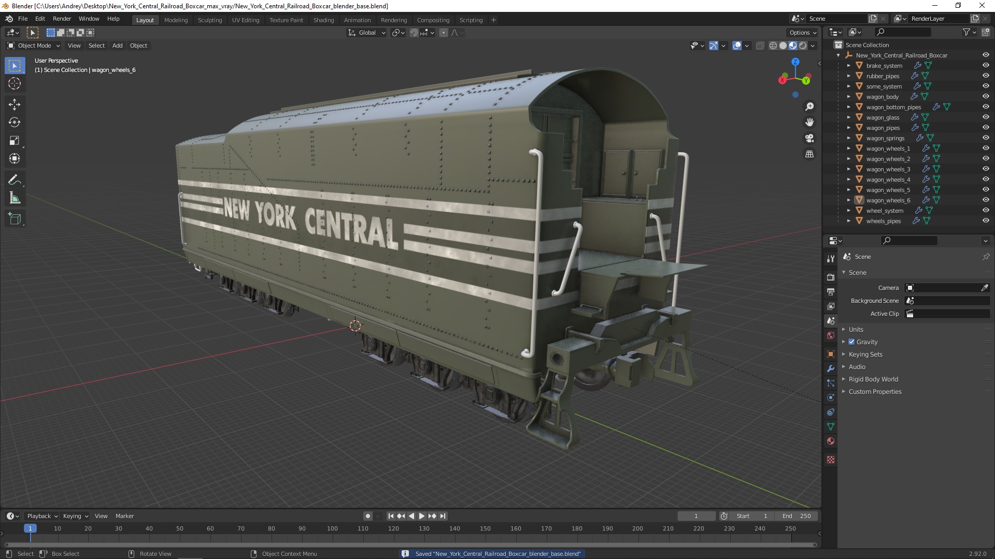Play the animation forward
Screen dimensions: 995x559
pos(422,516)
